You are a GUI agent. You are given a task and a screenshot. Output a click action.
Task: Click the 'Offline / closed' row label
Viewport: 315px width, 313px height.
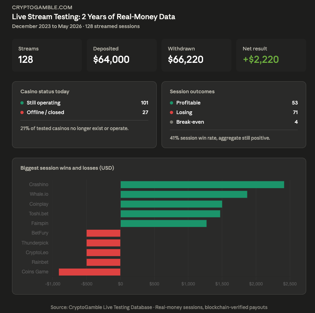[46, 112]
